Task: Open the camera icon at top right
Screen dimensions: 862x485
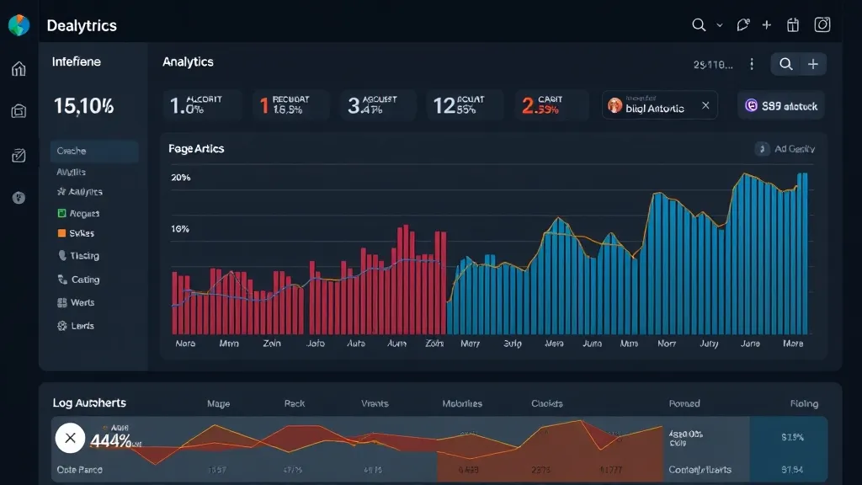Action: click(x=822, y=24)
